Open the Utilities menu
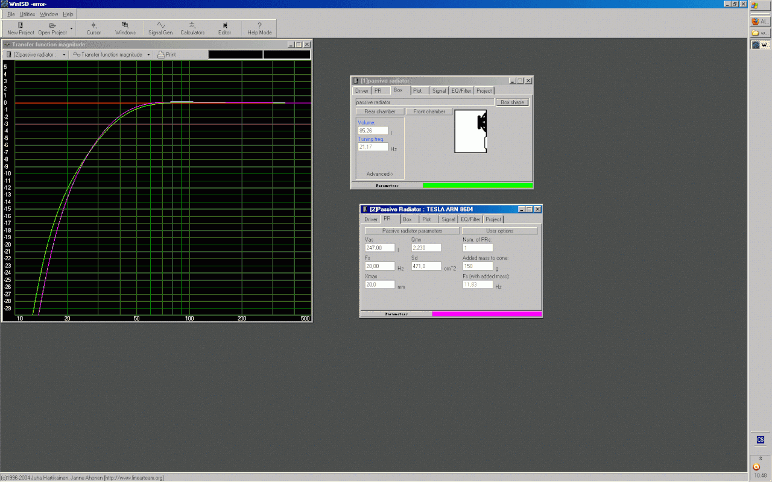Viewport: 772px width, 482px height. click(27, 14)
